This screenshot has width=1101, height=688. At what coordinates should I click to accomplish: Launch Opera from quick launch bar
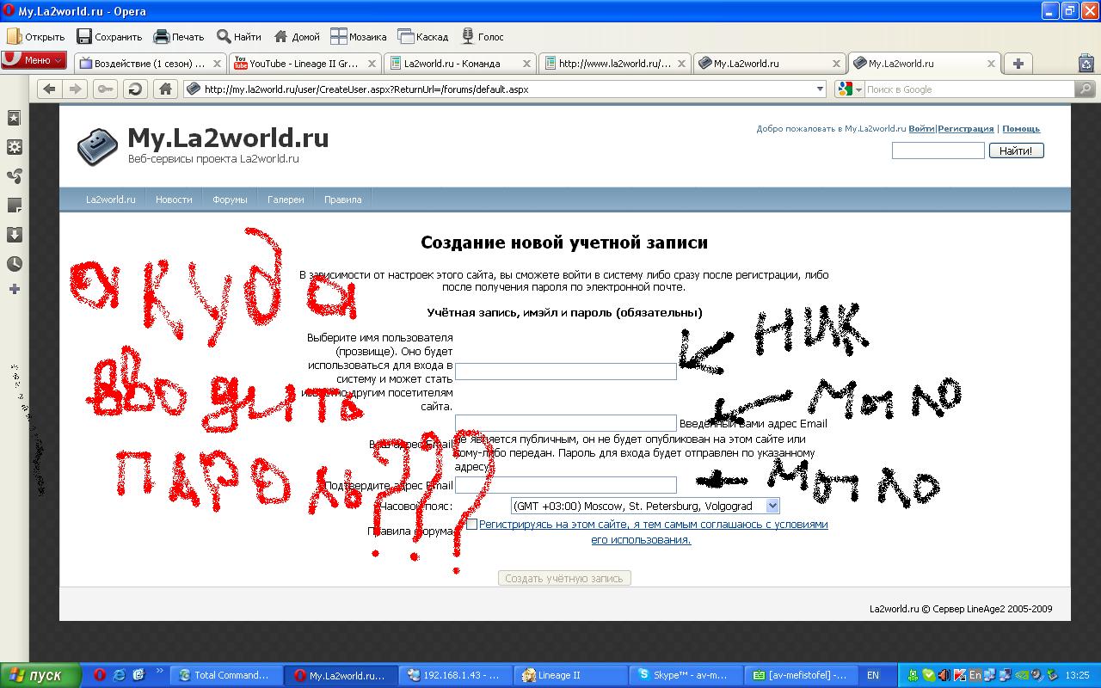pyautogui.click(x=100, y=675)
